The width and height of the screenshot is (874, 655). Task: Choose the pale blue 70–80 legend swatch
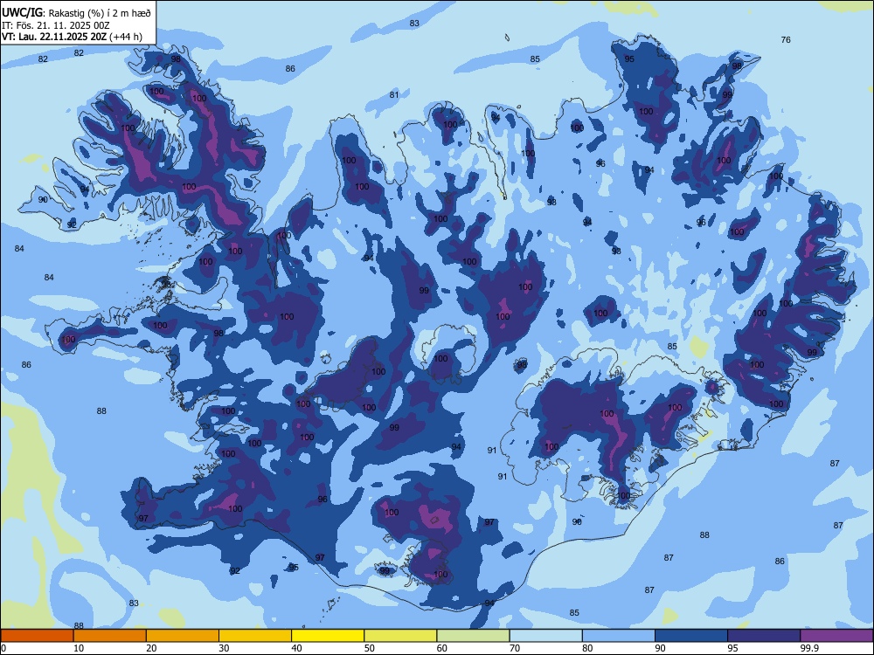pos(546,636)
